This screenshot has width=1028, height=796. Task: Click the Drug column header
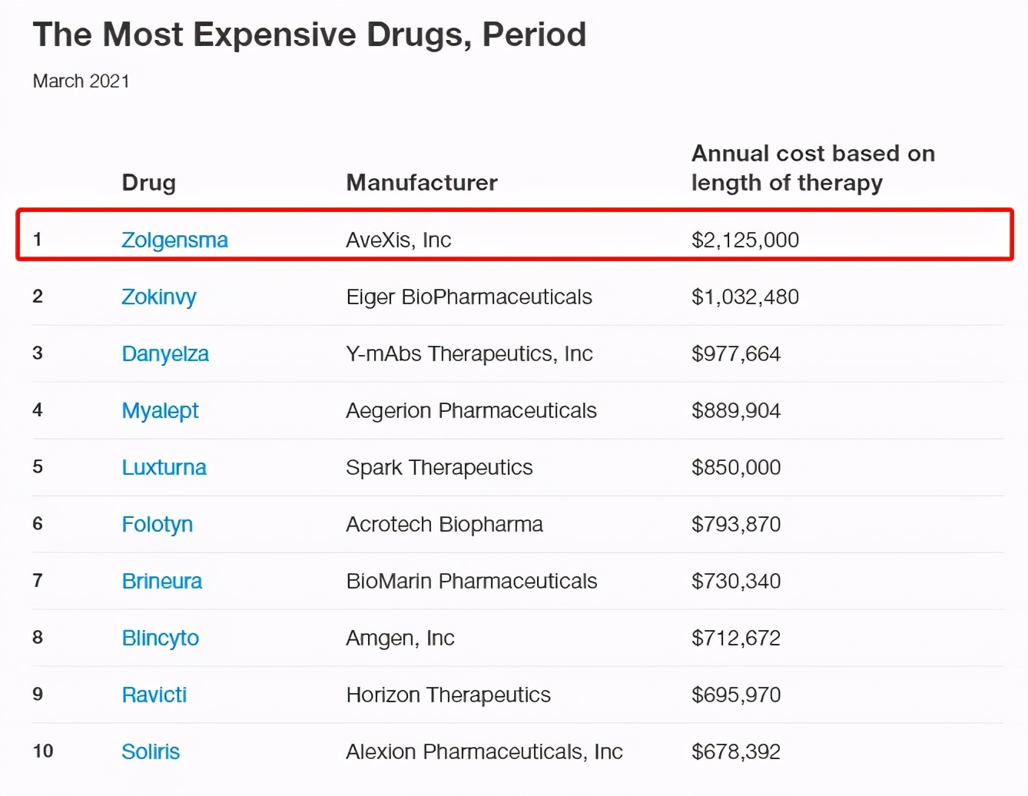(x=148, y=183)
